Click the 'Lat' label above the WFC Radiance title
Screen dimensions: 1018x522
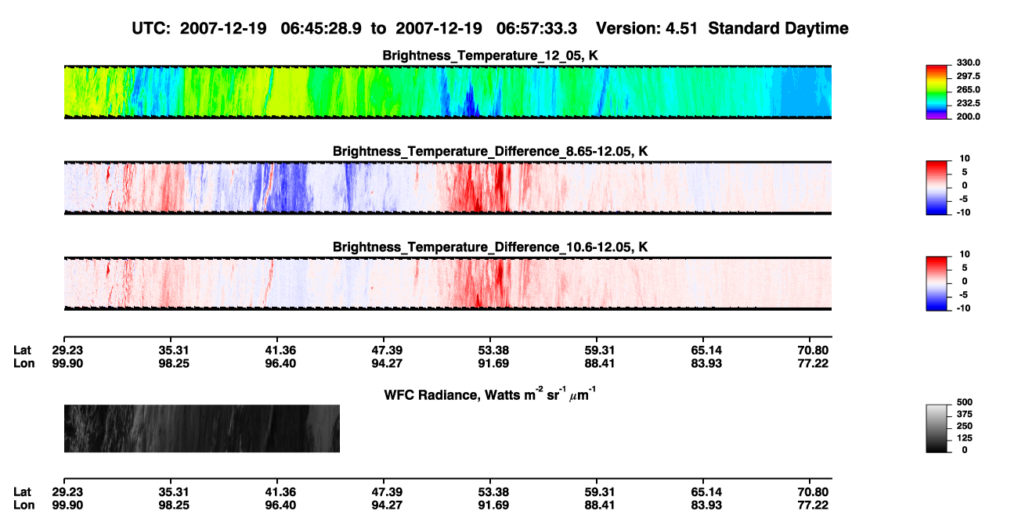click(x=23, y=350)
